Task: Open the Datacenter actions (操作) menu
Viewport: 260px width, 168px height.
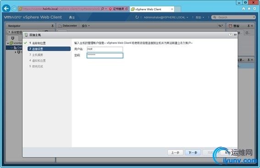Action: click(x=86, y=26)
